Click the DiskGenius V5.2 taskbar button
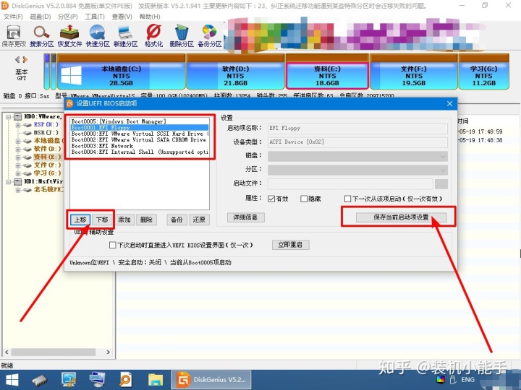The height and width of the screenshot is (390, 521). tap(211, 380)
